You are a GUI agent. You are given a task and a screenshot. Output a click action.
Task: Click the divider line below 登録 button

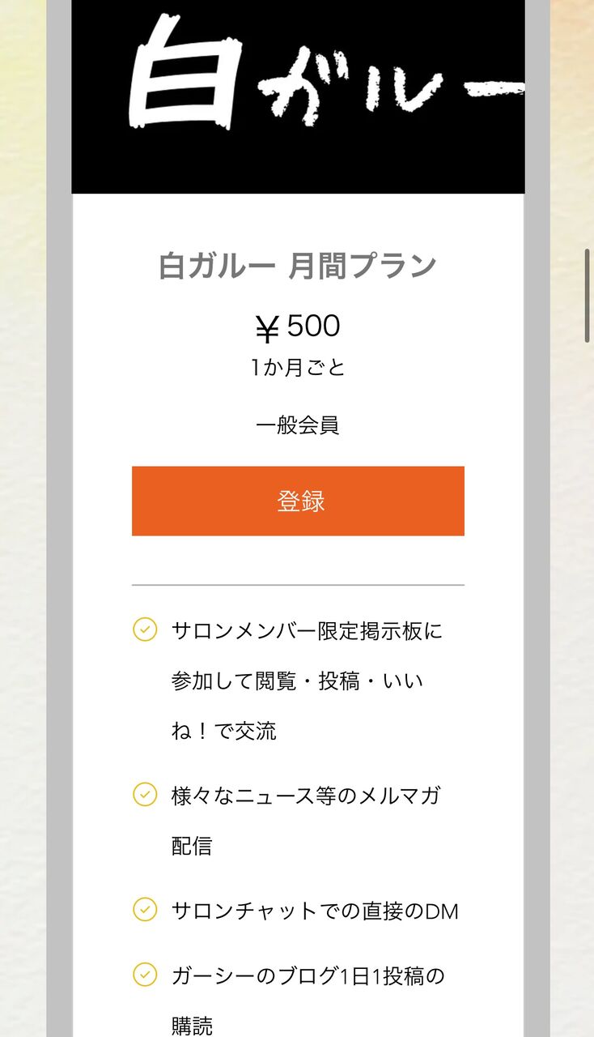[x=298, y=585]
